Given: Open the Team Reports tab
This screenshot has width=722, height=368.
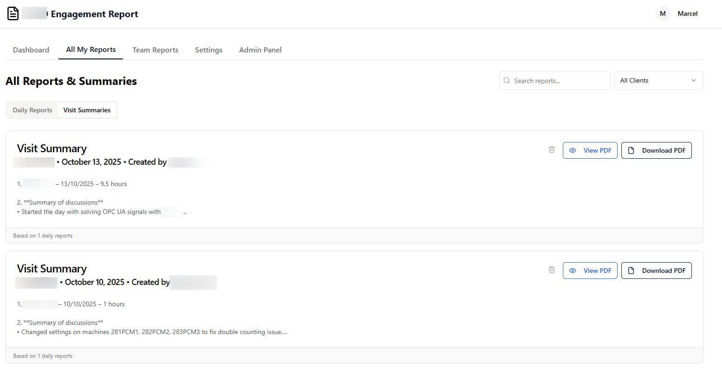Looking at the screenshot, I should pos(155,50).
